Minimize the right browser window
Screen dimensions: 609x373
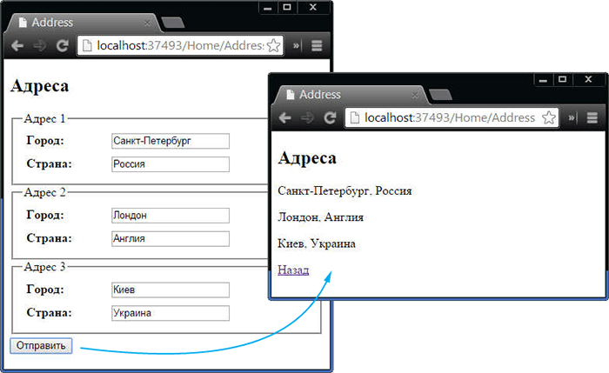pos(544,80)
